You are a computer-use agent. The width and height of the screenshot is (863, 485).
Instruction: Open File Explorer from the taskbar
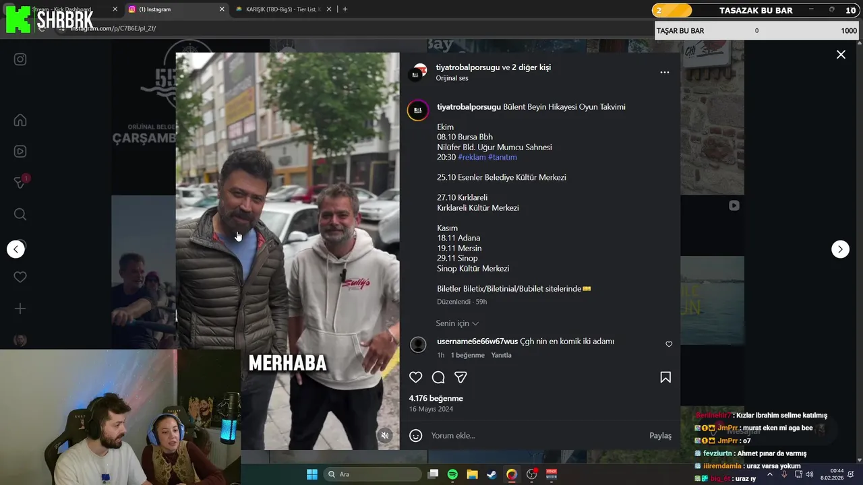coord(472,474)
